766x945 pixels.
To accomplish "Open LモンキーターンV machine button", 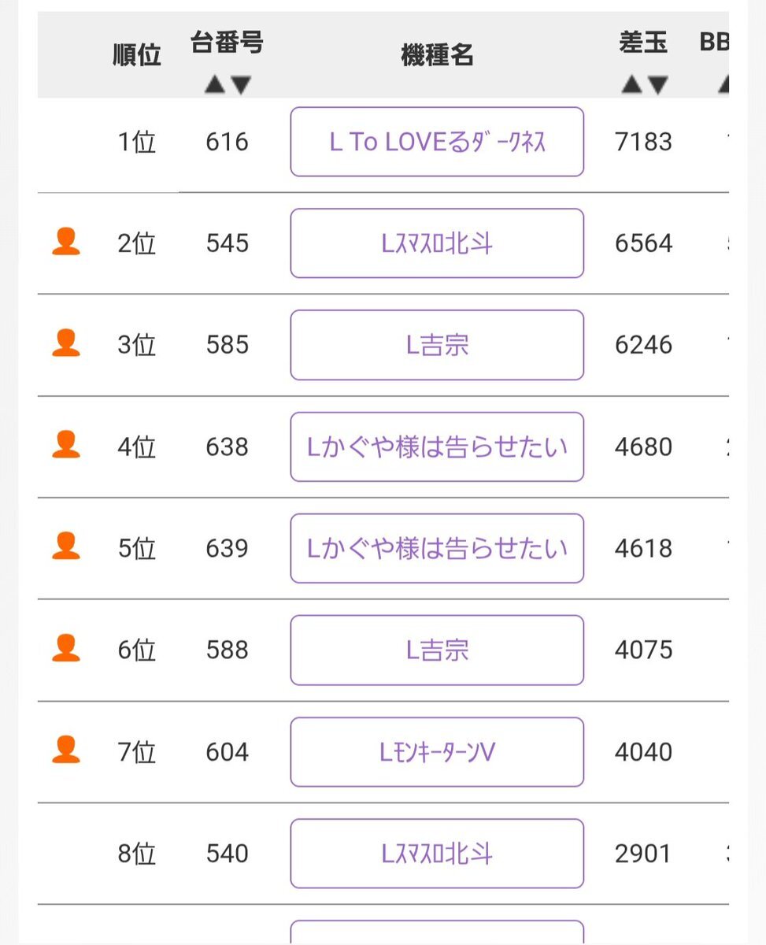I will click(437, 752).
